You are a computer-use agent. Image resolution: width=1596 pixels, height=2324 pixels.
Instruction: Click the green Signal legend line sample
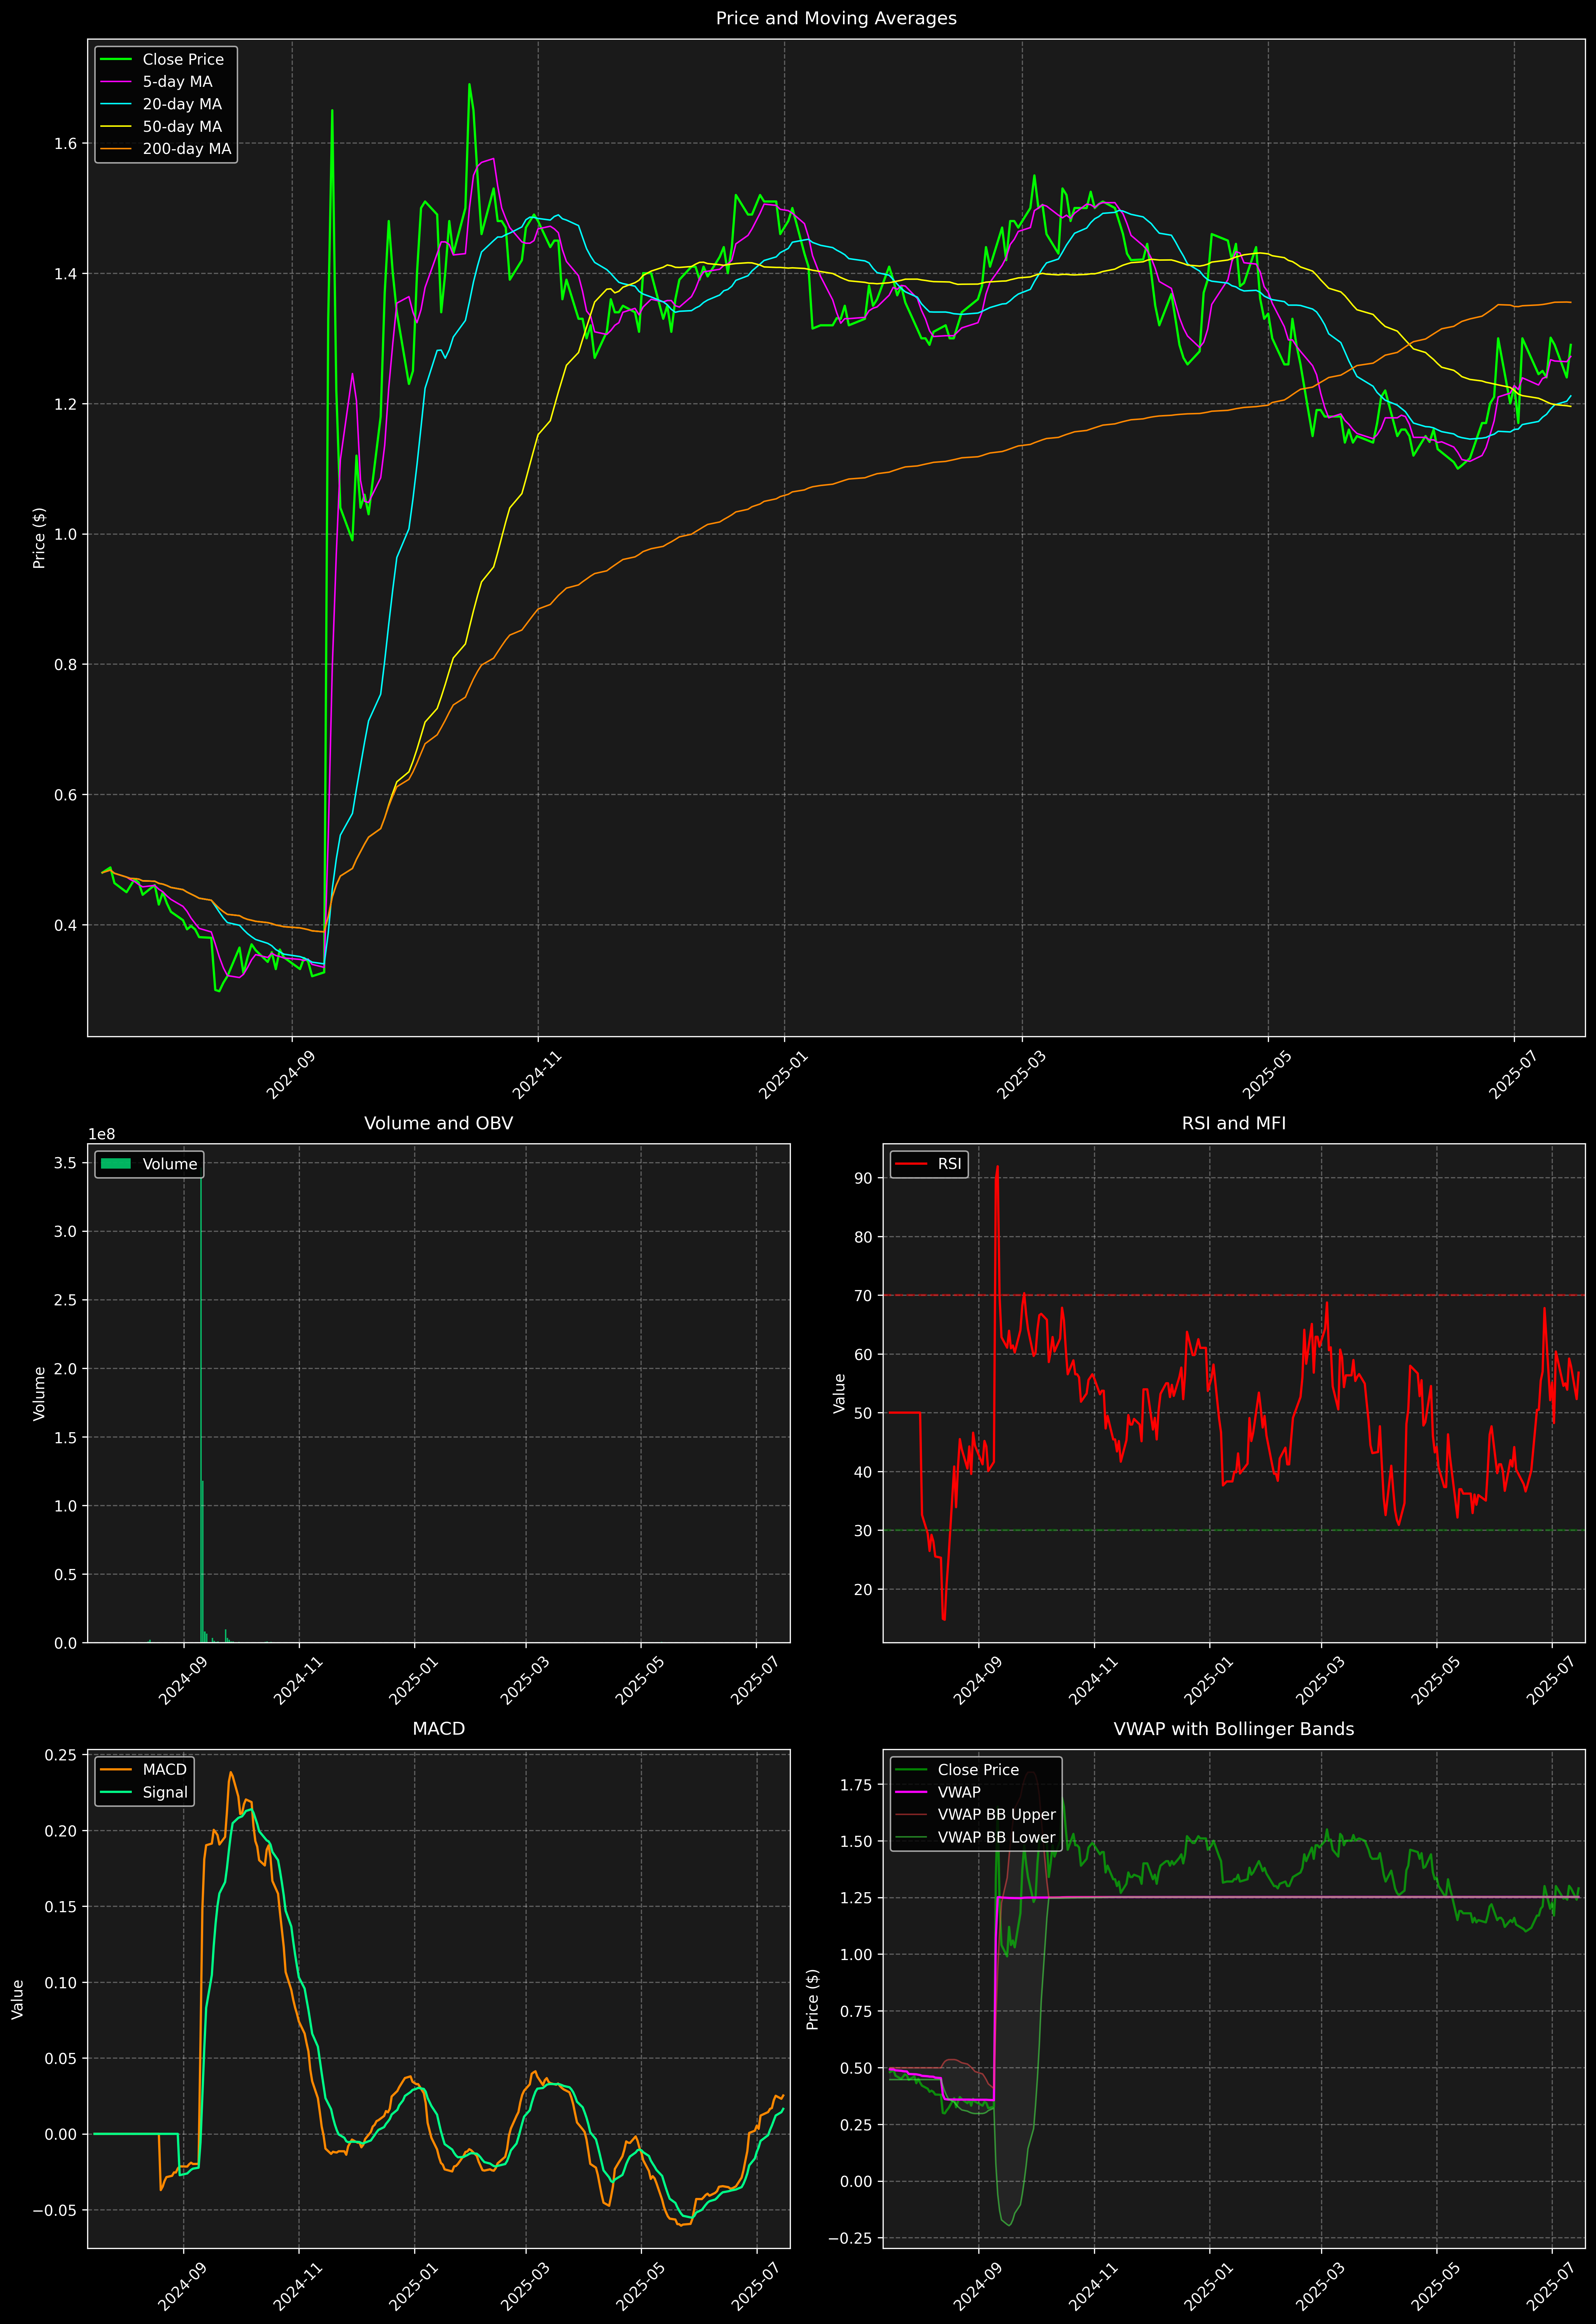(x=116, y=1792)
